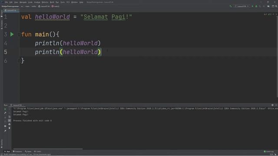Click the Build completed status bar message
The height and width of the screenshot is (156, 278).
(27, 154)
